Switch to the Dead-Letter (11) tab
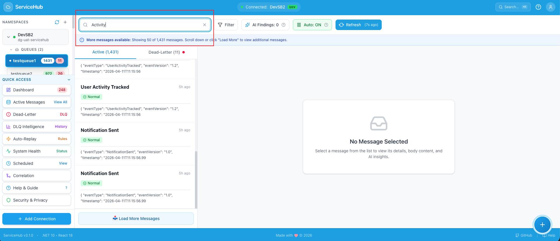The width and height of the screenshot is (560, 241). pyautogui.click(x=167, y=52)
